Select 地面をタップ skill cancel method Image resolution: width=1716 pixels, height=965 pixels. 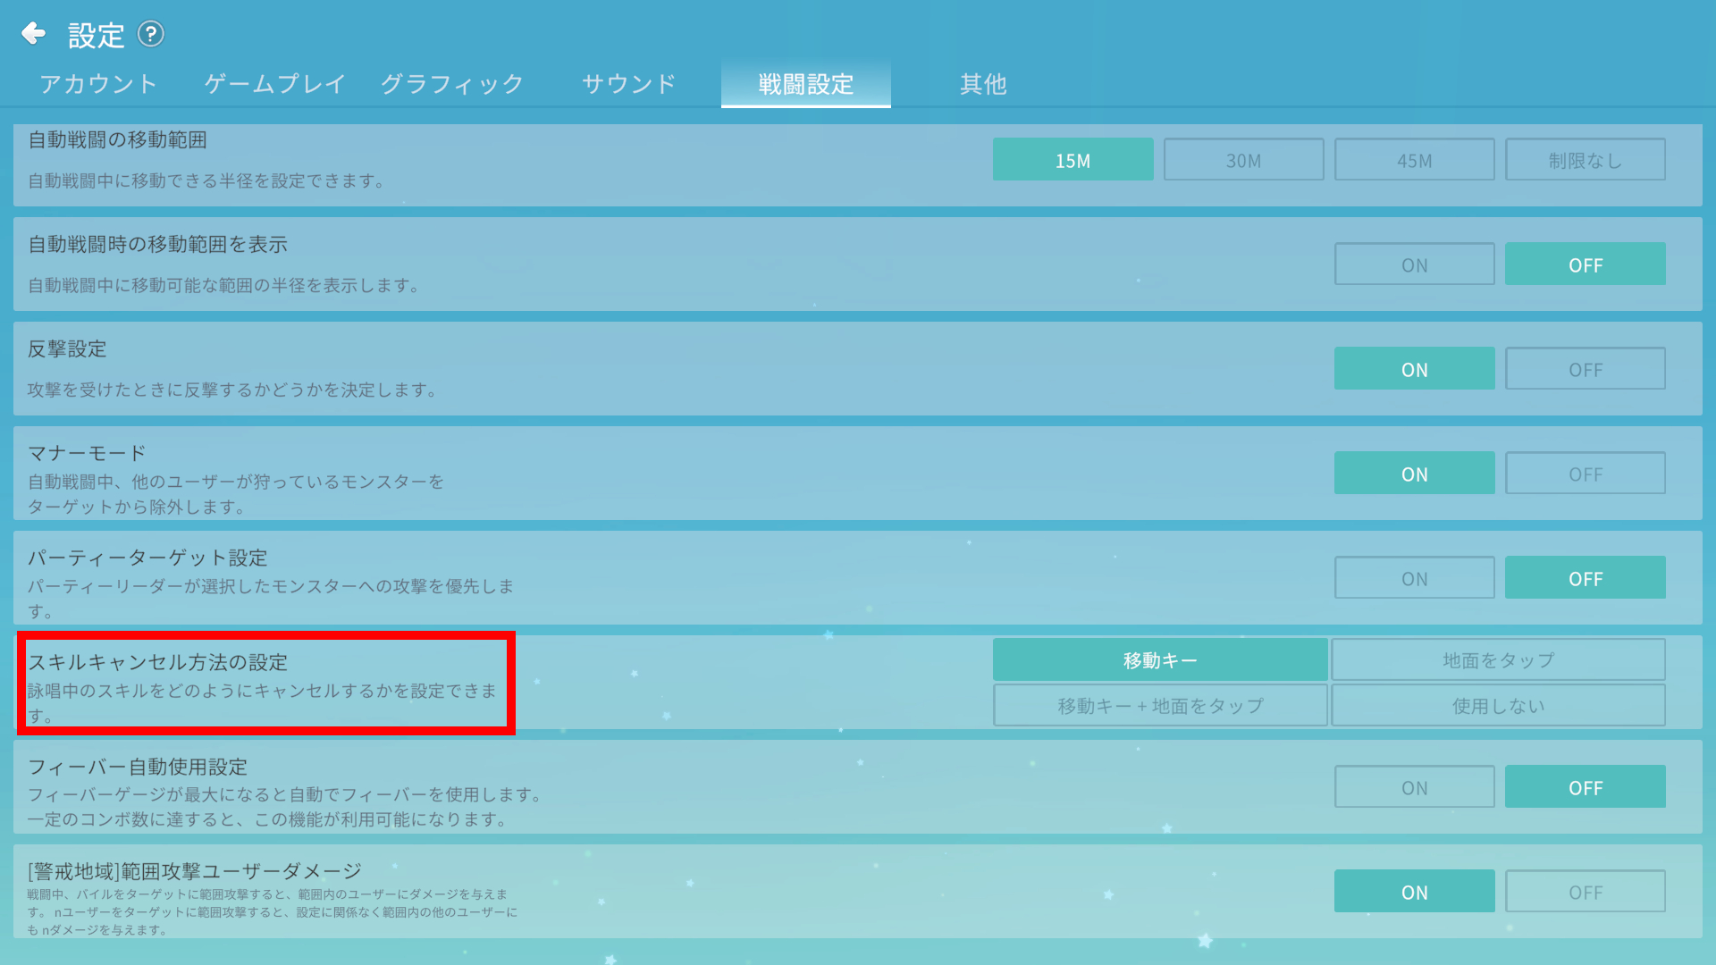pos(1498,659)
